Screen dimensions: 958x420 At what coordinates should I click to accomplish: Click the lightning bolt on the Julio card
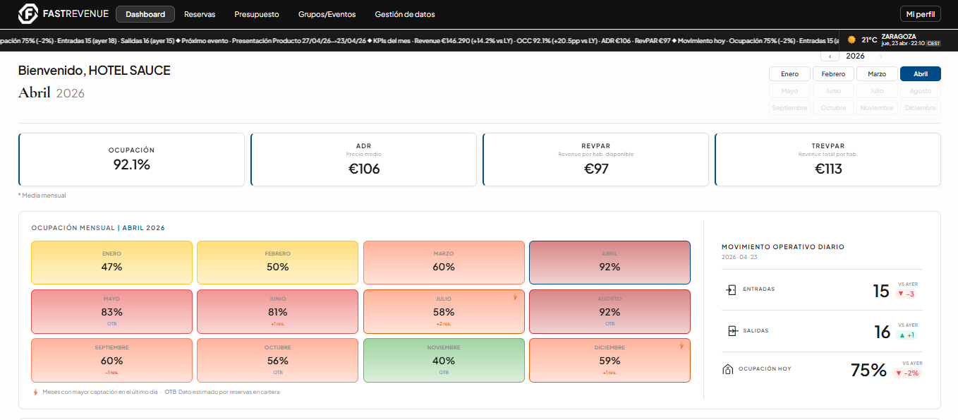(515, 297)
